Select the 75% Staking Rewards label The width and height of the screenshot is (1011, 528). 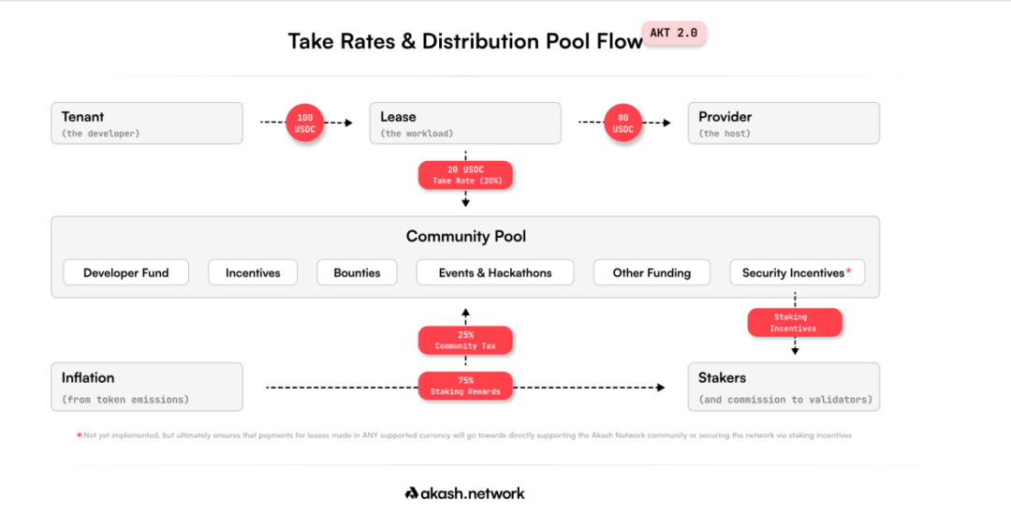pyautogui.click(x=465, y=386)
